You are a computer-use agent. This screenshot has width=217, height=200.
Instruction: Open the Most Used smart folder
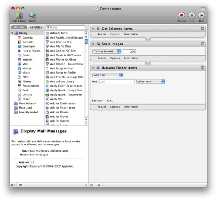click(x=23, y=108)
